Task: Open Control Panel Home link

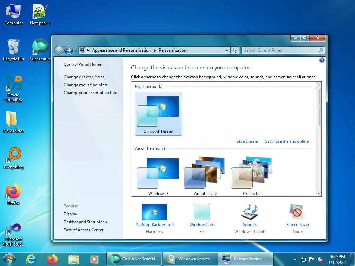Action: [x=83, y=64]
